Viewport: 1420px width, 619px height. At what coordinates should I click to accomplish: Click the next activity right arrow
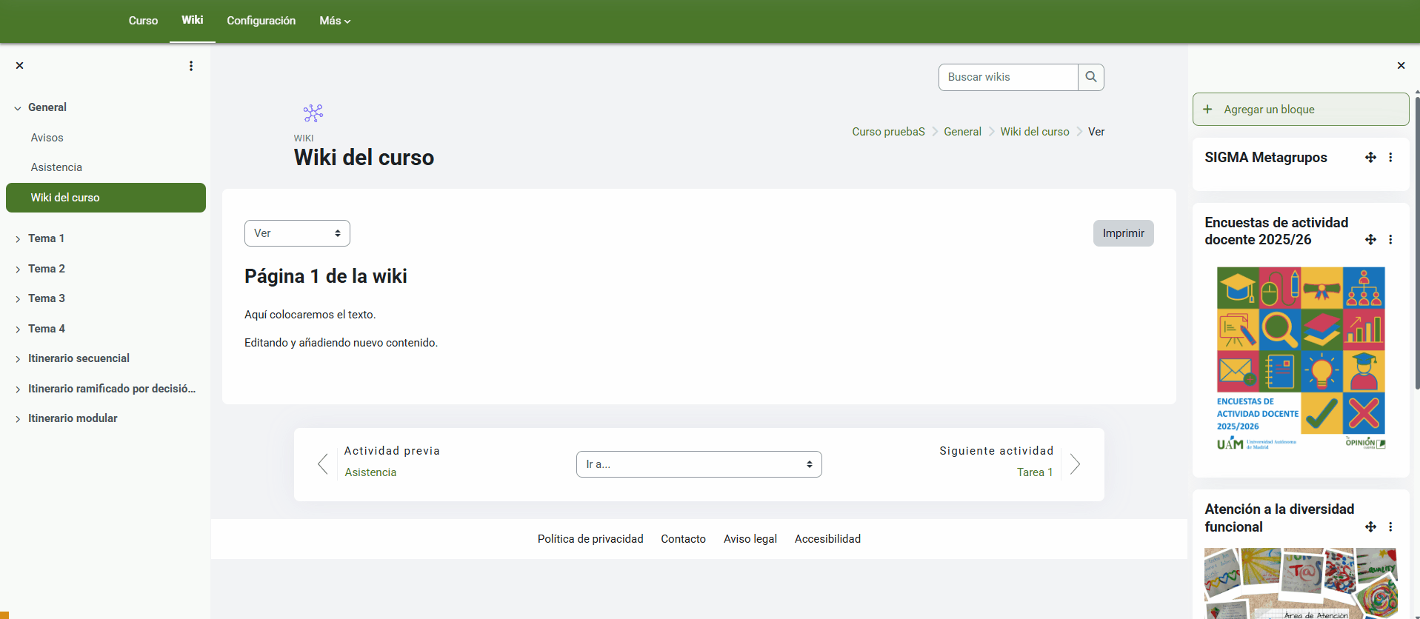point(1075,464)
